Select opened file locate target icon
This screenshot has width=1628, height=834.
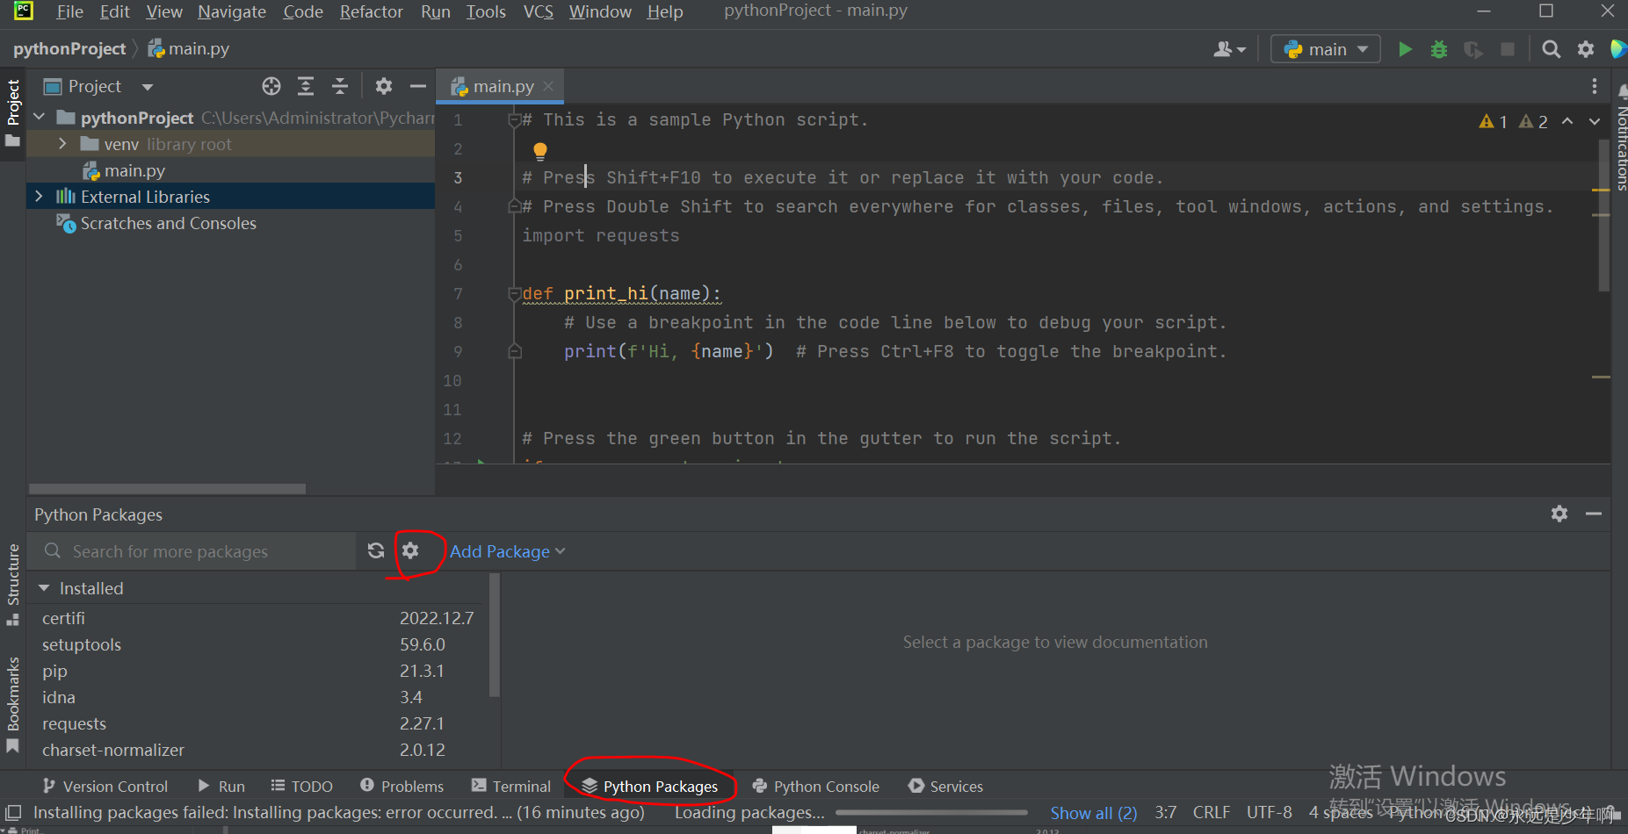(271, 86)
